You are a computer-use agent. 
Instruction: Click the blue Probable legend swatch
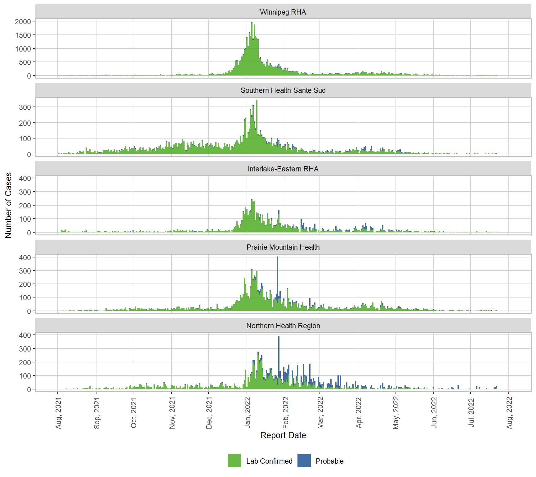click(x=304, y=461)
